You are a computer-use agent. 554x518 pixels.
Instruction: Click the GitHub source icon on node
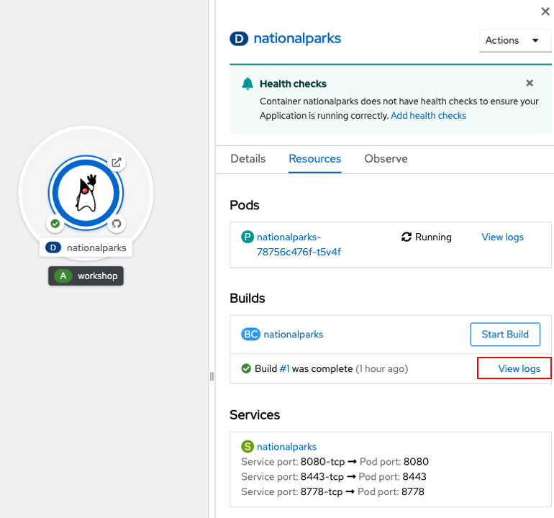117,224
